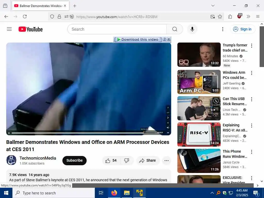
Task: Open video title Explaining RISC-V
Action: click(235, 128)
